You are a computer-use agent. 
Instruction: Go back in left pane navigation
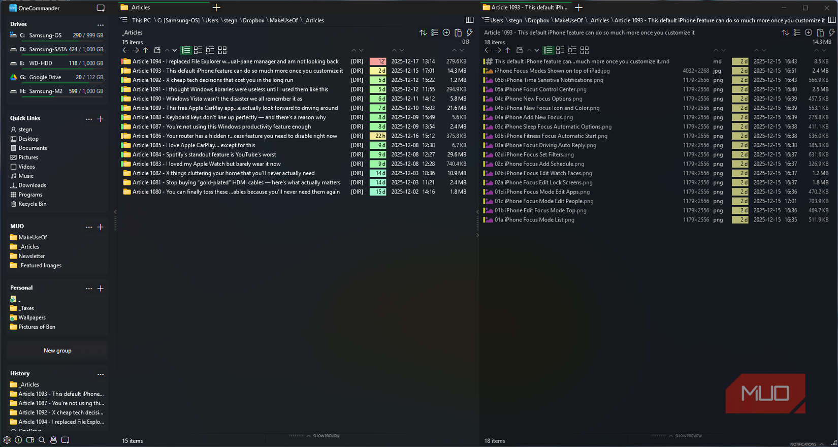125,50
